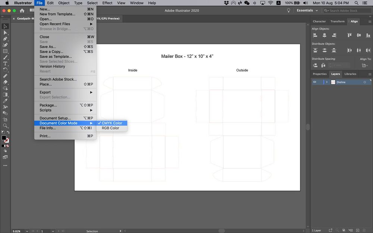Hide the Dieline layer visibility eye
Viewport: 373px width, 233px height.
coord(315,82)
